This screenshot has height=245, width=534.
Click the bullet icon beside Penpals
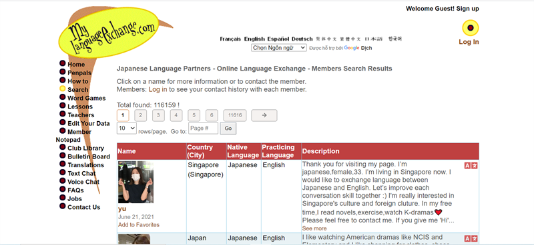pos(62,72)
